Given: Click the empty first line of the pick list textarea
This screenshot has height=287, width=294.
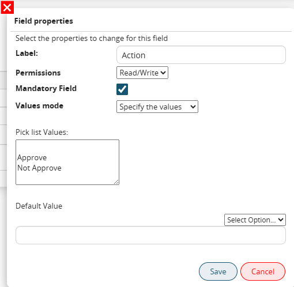Looking at the screenshot, I should [67, 148].
